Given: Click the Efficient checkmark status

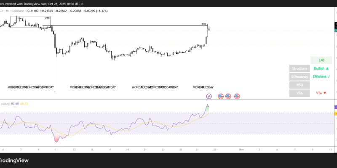Looking at the screenshot, I should [321, 77].
